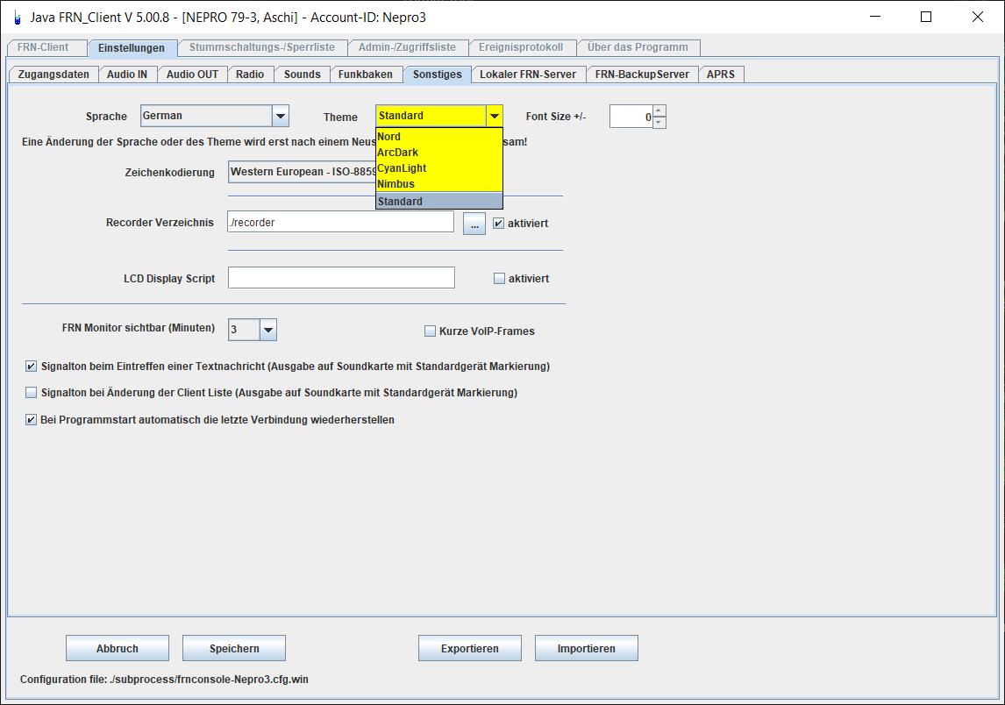
Task: Open Admin-/Zugriffsliste tab
Action: (407, 47)
